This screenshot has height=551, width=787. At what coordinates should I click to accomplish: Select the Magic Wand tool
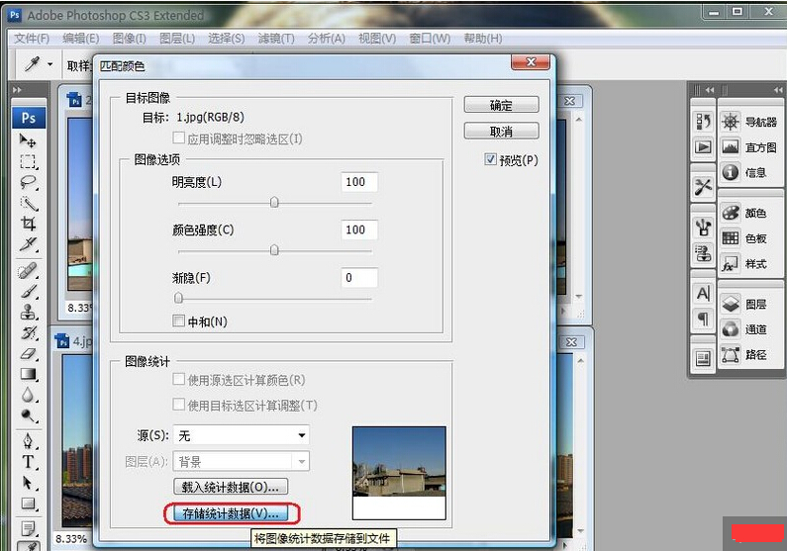[x=28, y=204]
